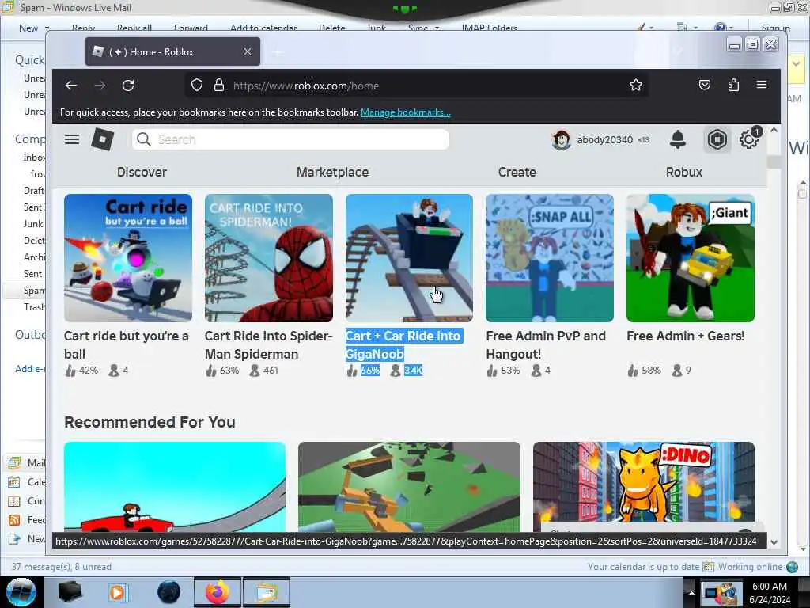The height and width of the screenshot is (608, 810).
Task: Open the Firefox application menu
Action: tap(762, 85)
